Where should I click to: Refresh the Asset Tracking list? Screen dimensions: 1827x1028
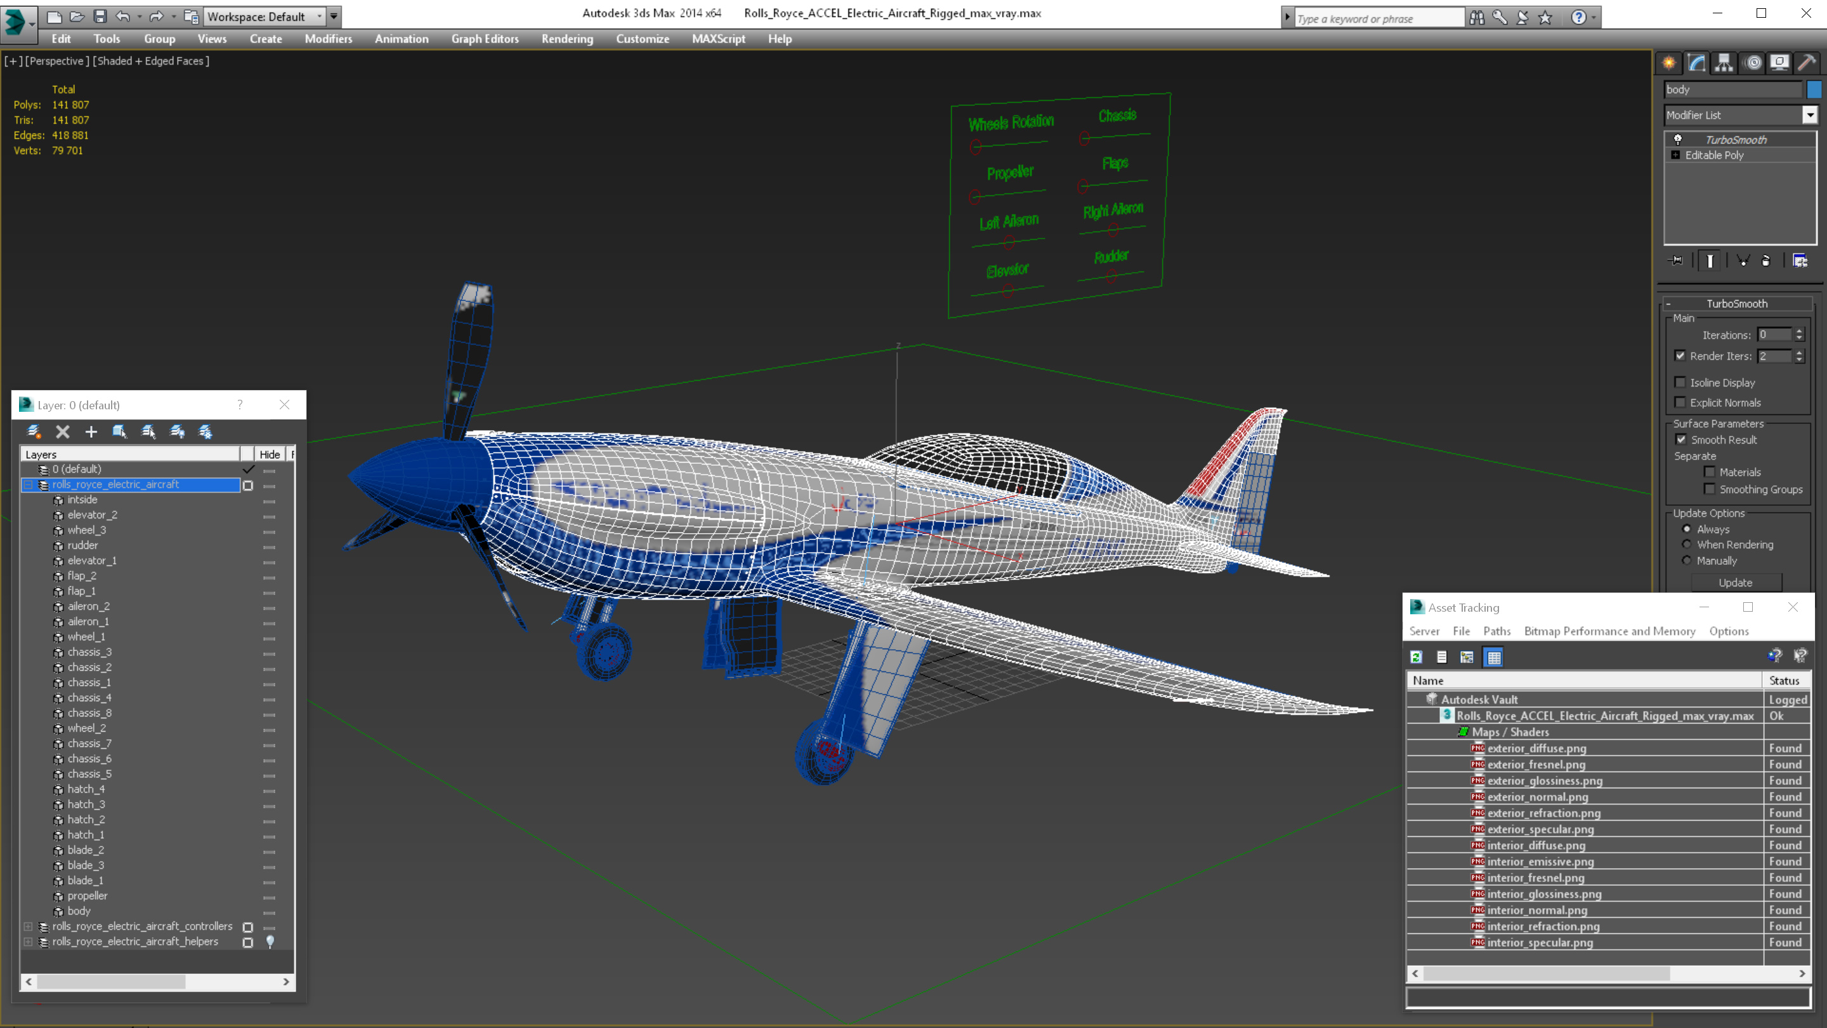pyautogui.click(x=1416, y=657)
